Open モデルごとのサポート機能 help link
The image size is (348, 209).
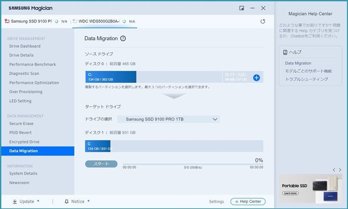pyautogui.click(x=308, y=71)
